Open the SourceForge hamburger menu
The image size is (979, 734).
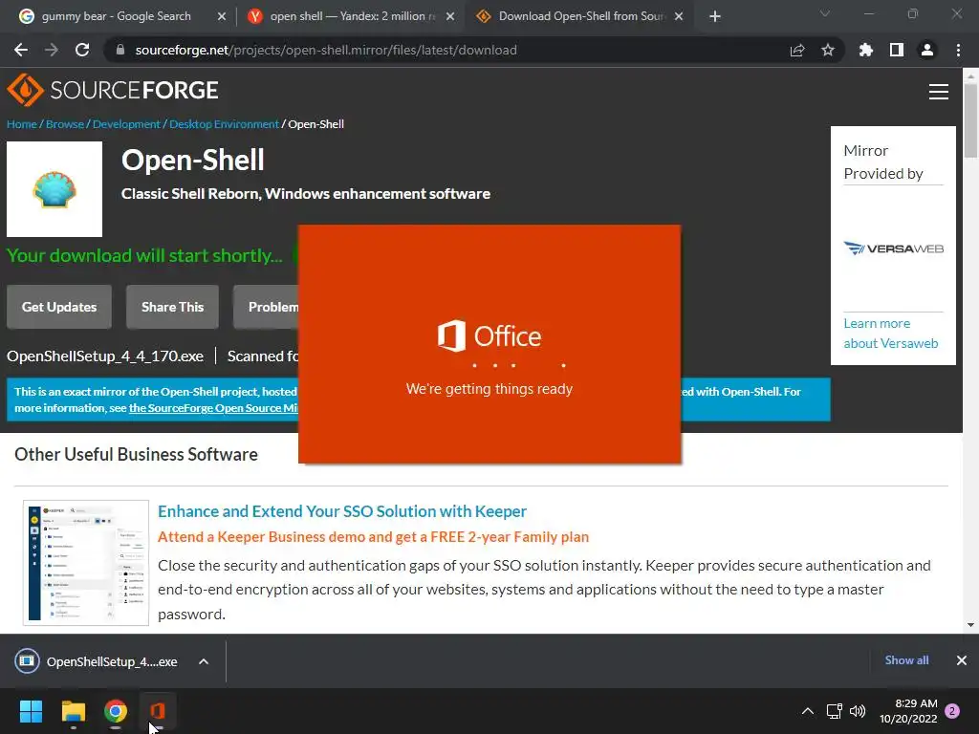[x=939, y=92]
